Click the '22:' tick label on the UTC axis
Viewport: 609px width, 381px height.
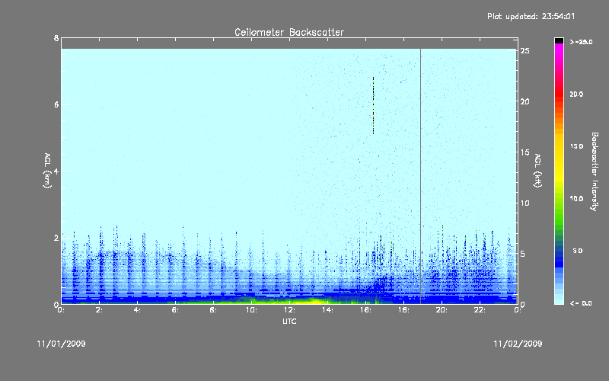480,310
